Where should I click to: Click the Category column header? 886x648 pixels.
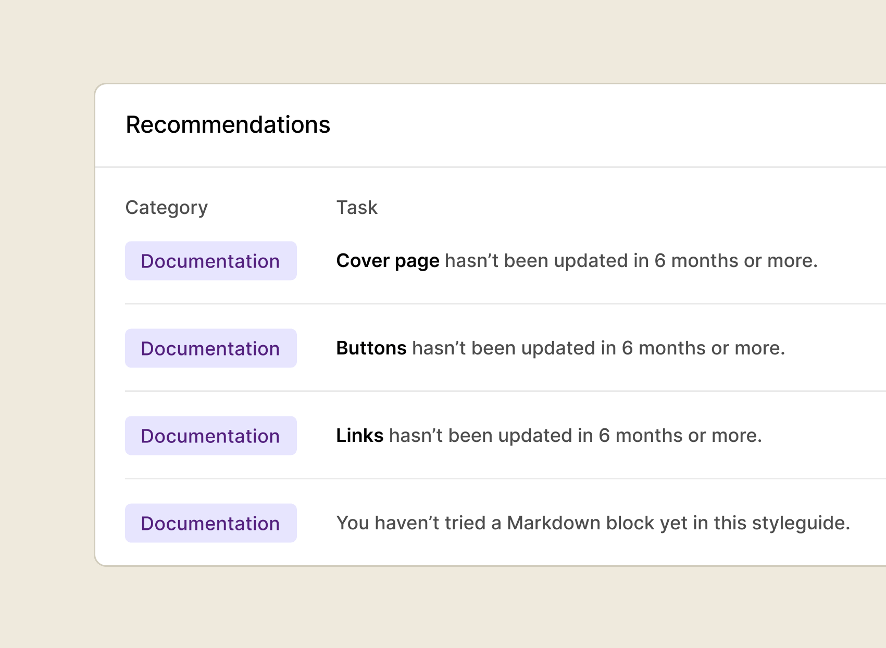pos(167,208)
